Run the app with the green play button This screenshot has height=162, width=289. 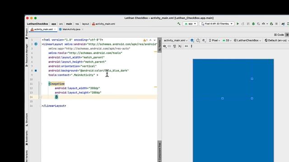238,24
